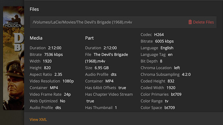
Task: Click the Size value 6.95 GB
Action: [x=101, y=68]
